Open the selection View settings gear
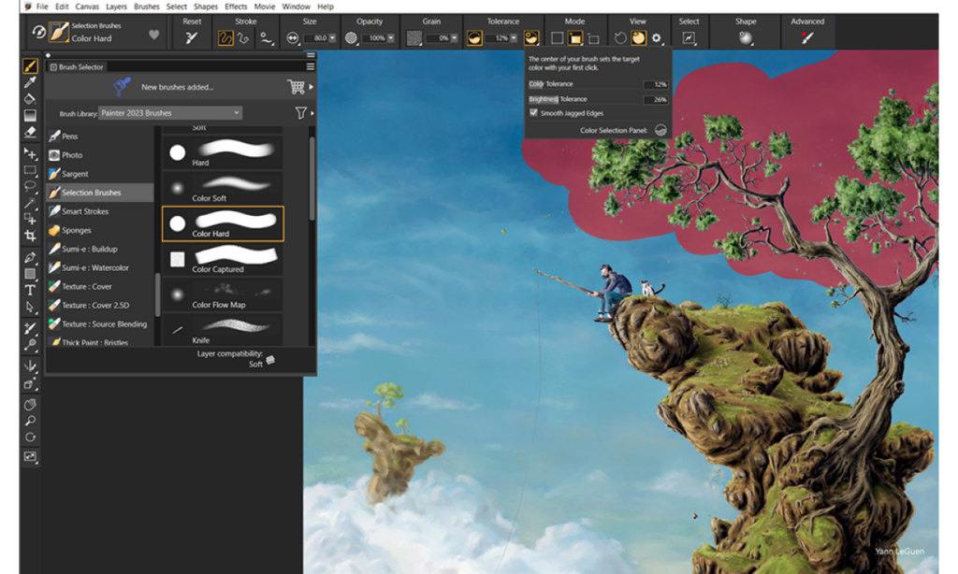Viewport: 958px width, 574px height. [x=656, y=37]
